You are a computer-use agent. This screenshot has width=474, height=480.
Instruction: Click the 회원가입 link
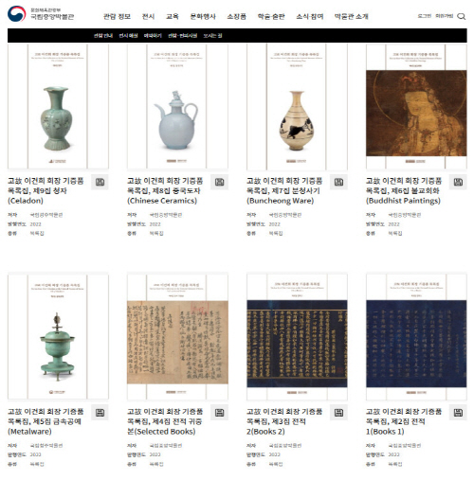click(x=445, y=16)
